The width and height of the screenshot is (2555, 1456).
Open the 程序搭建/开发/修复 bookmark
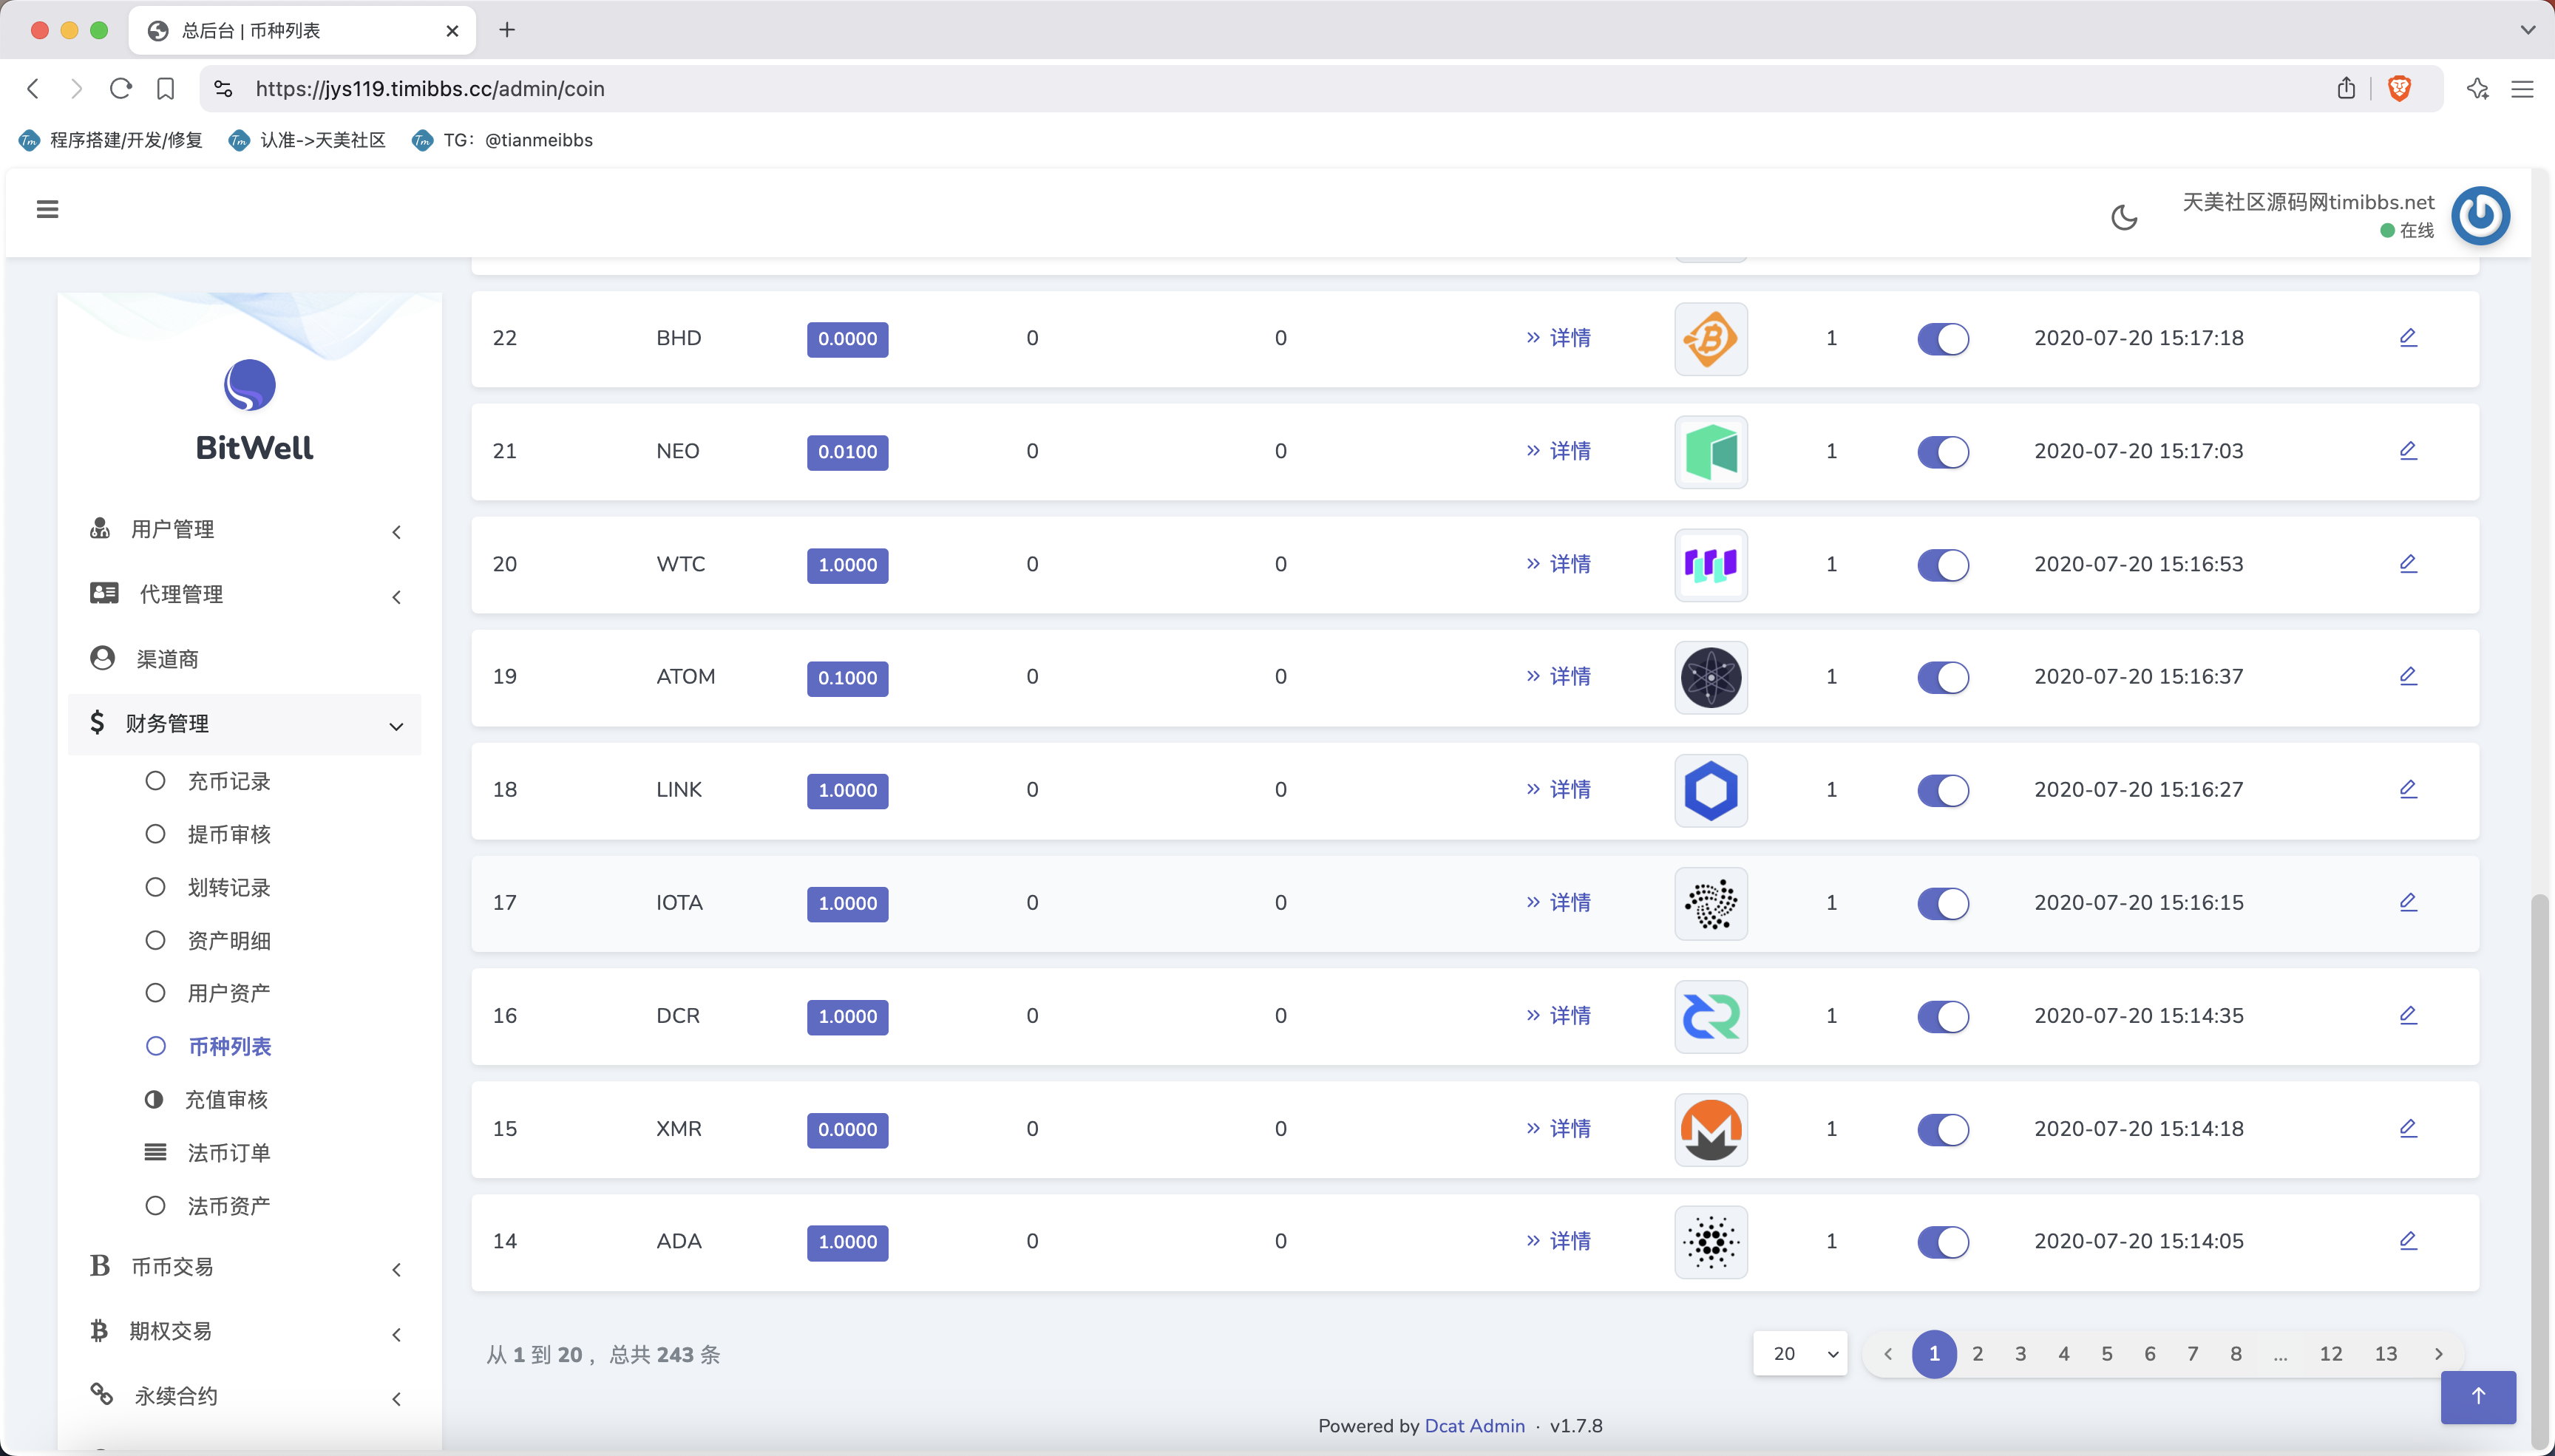point(111,140)
